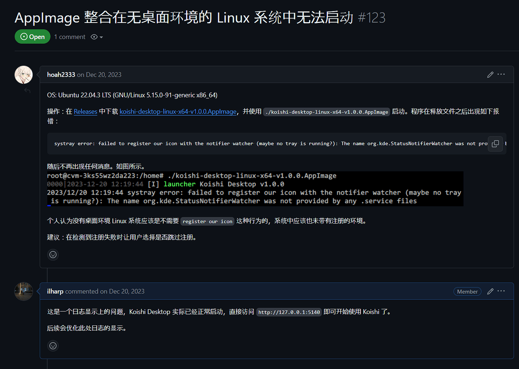This screenshot has height=369, width=519.
Task: Open the watch subscription eye dropdown
Action: [97, 37]
